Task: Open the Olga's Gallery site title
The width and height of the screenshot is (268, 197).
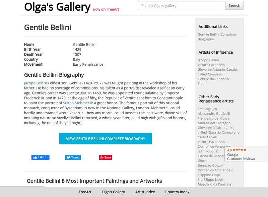Action: point(57,7)
